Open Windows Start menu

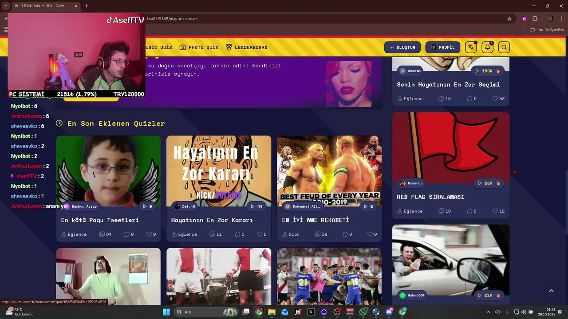tap(166, 312)
